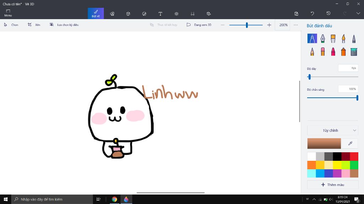Open the three-dot more options menu
Viewport: 364px width, 204px height.
click(295, 25)
